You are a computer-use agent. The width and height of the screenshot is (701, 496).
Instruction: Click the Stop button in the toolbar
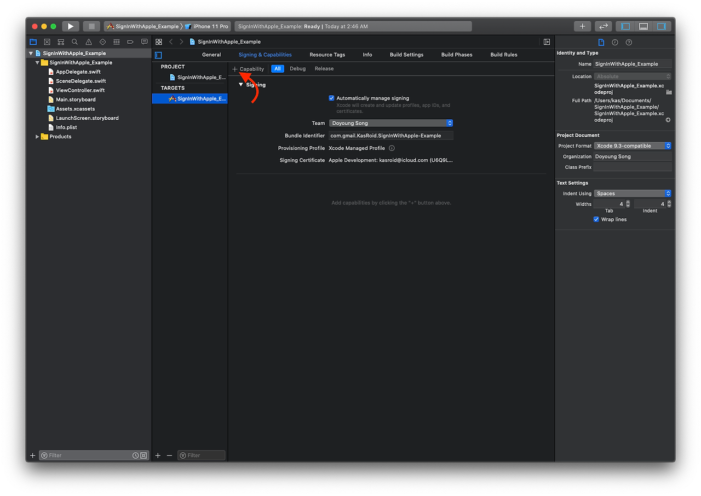coord(91,26)
